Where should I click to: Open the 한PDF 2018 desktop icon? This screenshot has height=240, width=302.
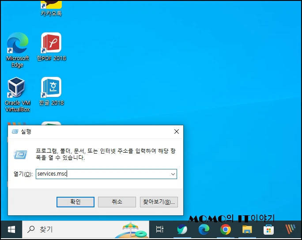[x=51, y=47]
